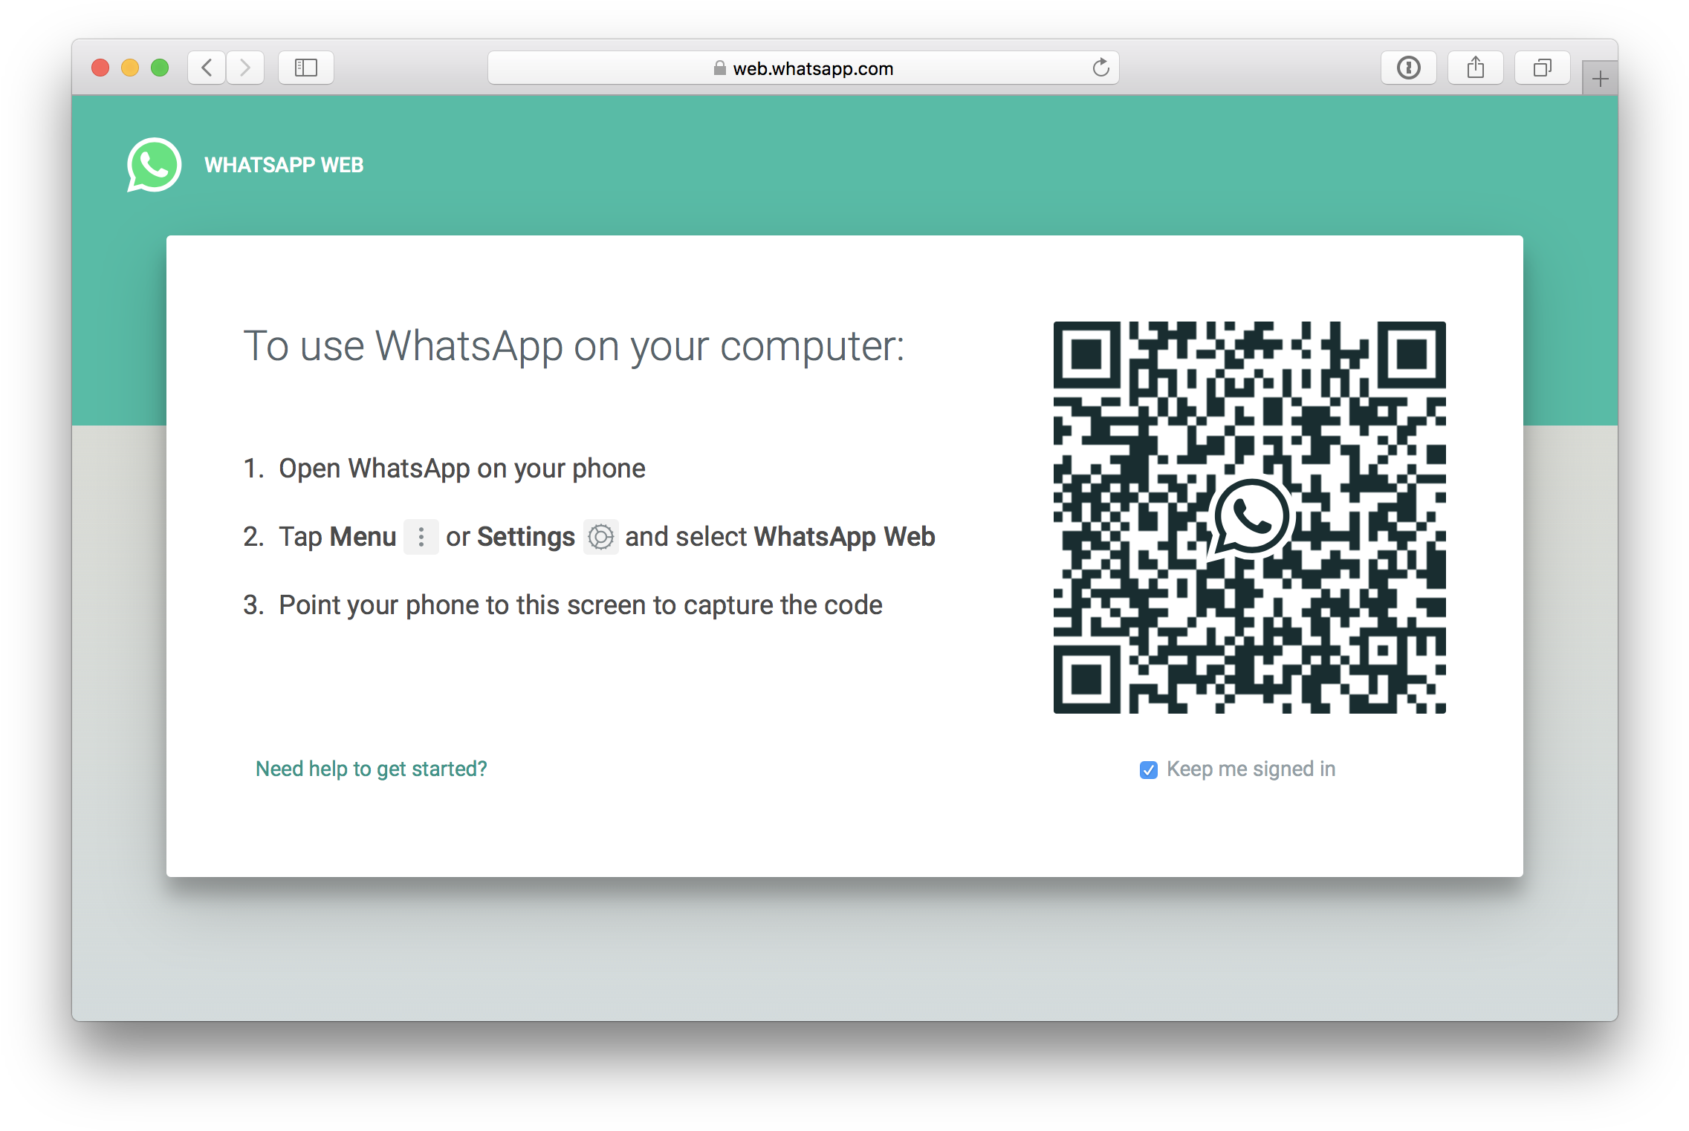The width and height of the screenshot is (1689, 1131).
Task: Reload the page using refresh icon
Action: (1100, 68)
